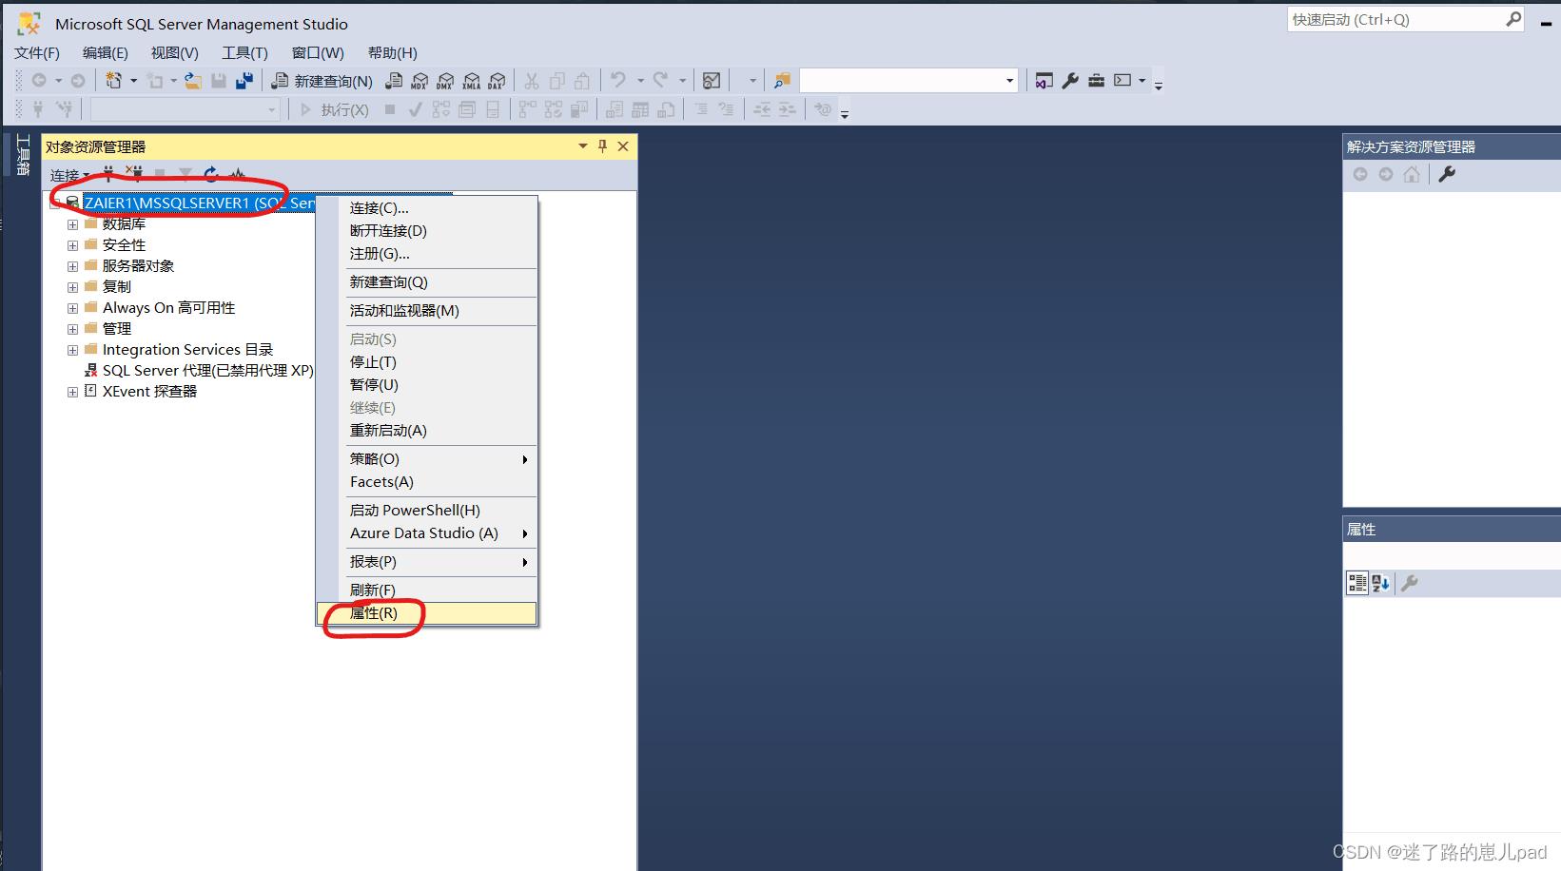Choose 重新启动(A) in the context menu
The image size is (1561, 871).
(388, 431)
